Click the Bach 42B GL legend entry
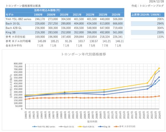Screen dimensions: 166x132 pyautogui.click(x=86, y=127)
